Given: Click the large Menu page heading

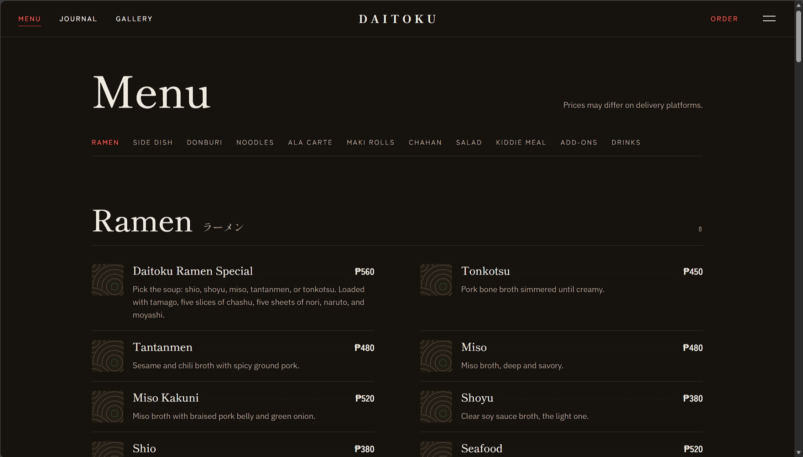Looking at the screenshot, I should [x=151, y=93].
